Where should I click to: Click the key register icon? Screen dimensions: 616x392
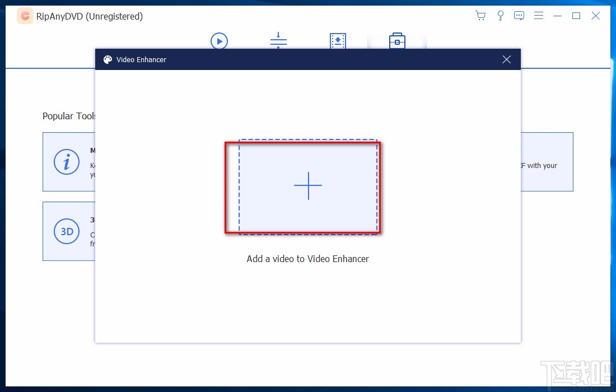500,16
